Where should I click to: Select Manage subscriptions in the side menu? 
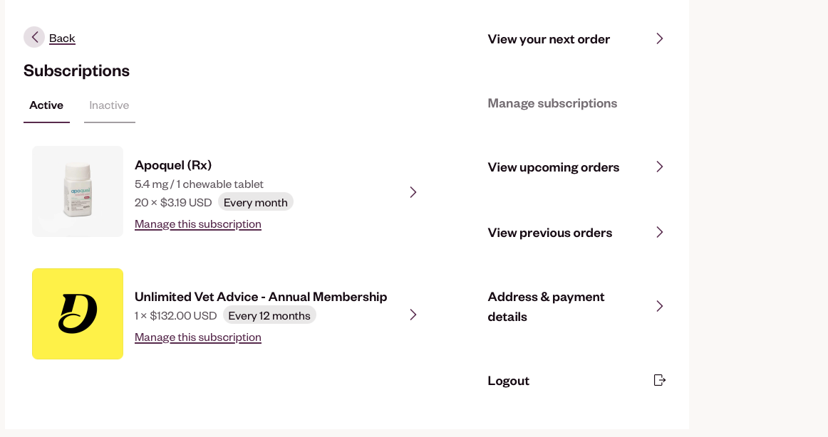552,103
